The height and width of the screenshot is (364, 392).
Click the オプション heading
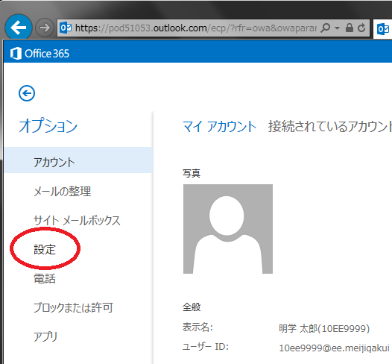pos(48,125)
